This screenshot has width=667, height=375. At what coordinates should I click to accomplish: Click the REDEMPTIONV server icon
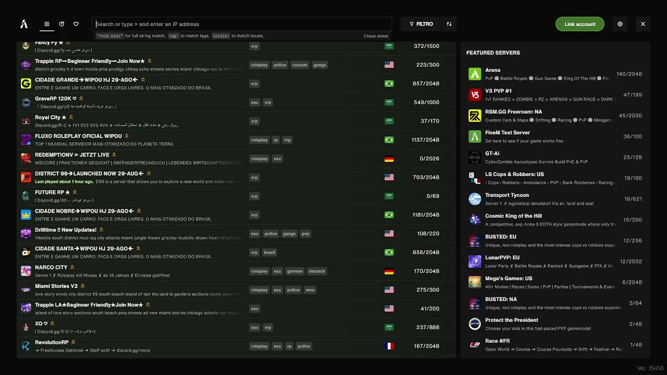(x=26, y=158)
